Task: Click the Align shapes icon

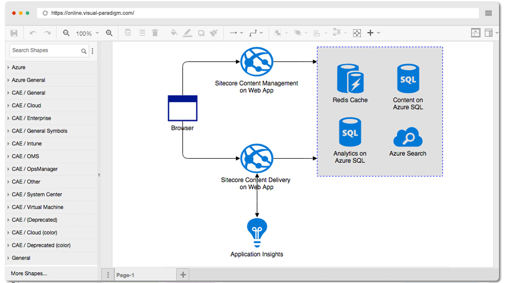Action: point(317,33)
